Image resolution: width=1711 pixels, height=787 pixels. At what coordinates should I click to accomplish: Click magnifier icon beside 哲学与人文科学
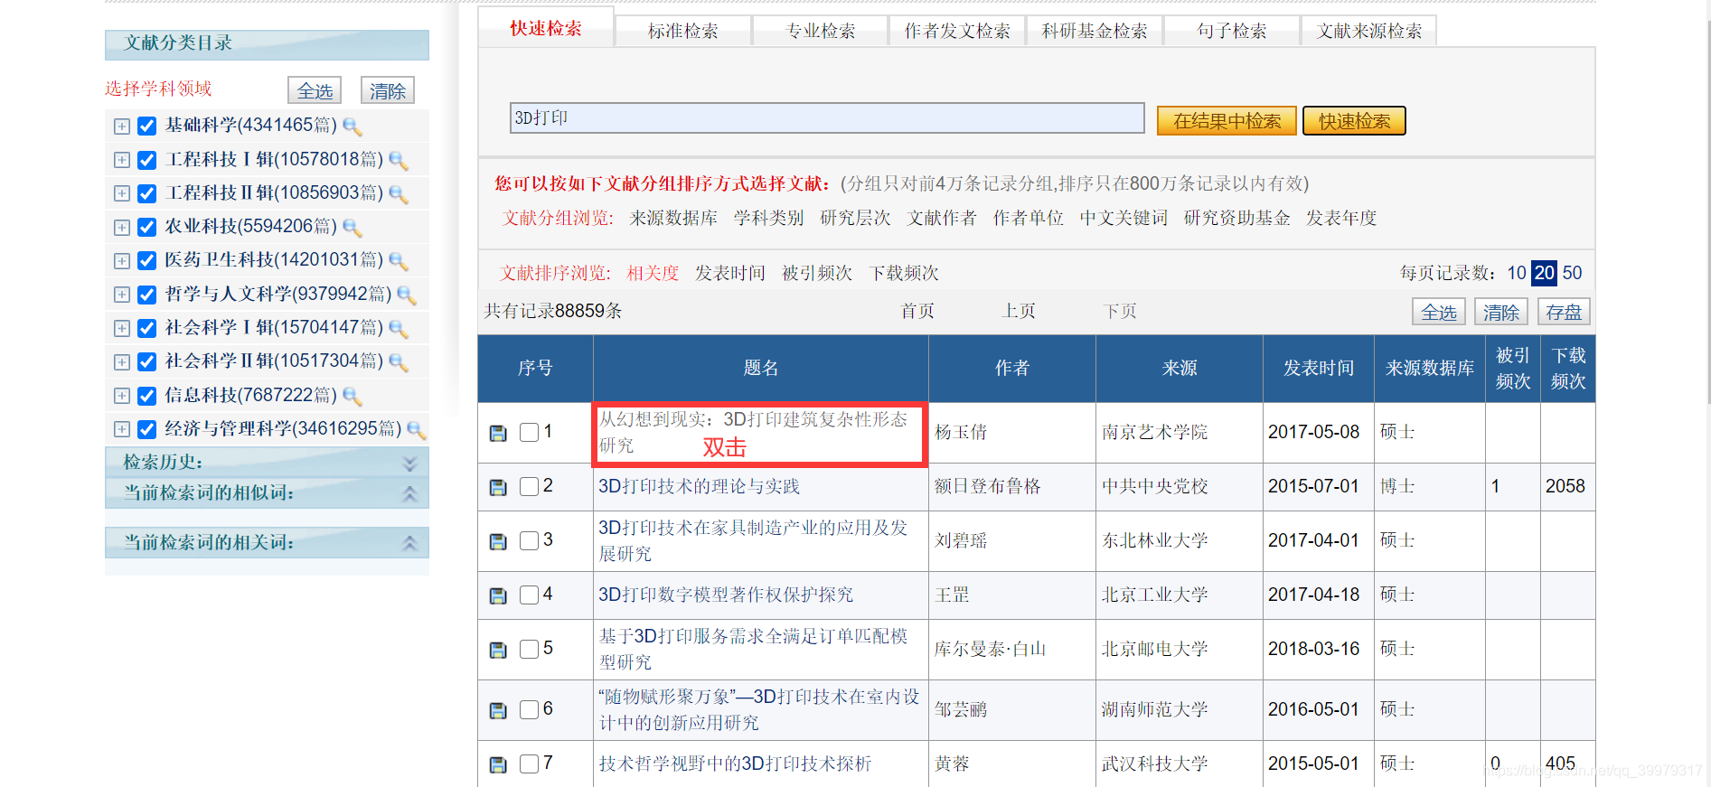tap(407, 295)
